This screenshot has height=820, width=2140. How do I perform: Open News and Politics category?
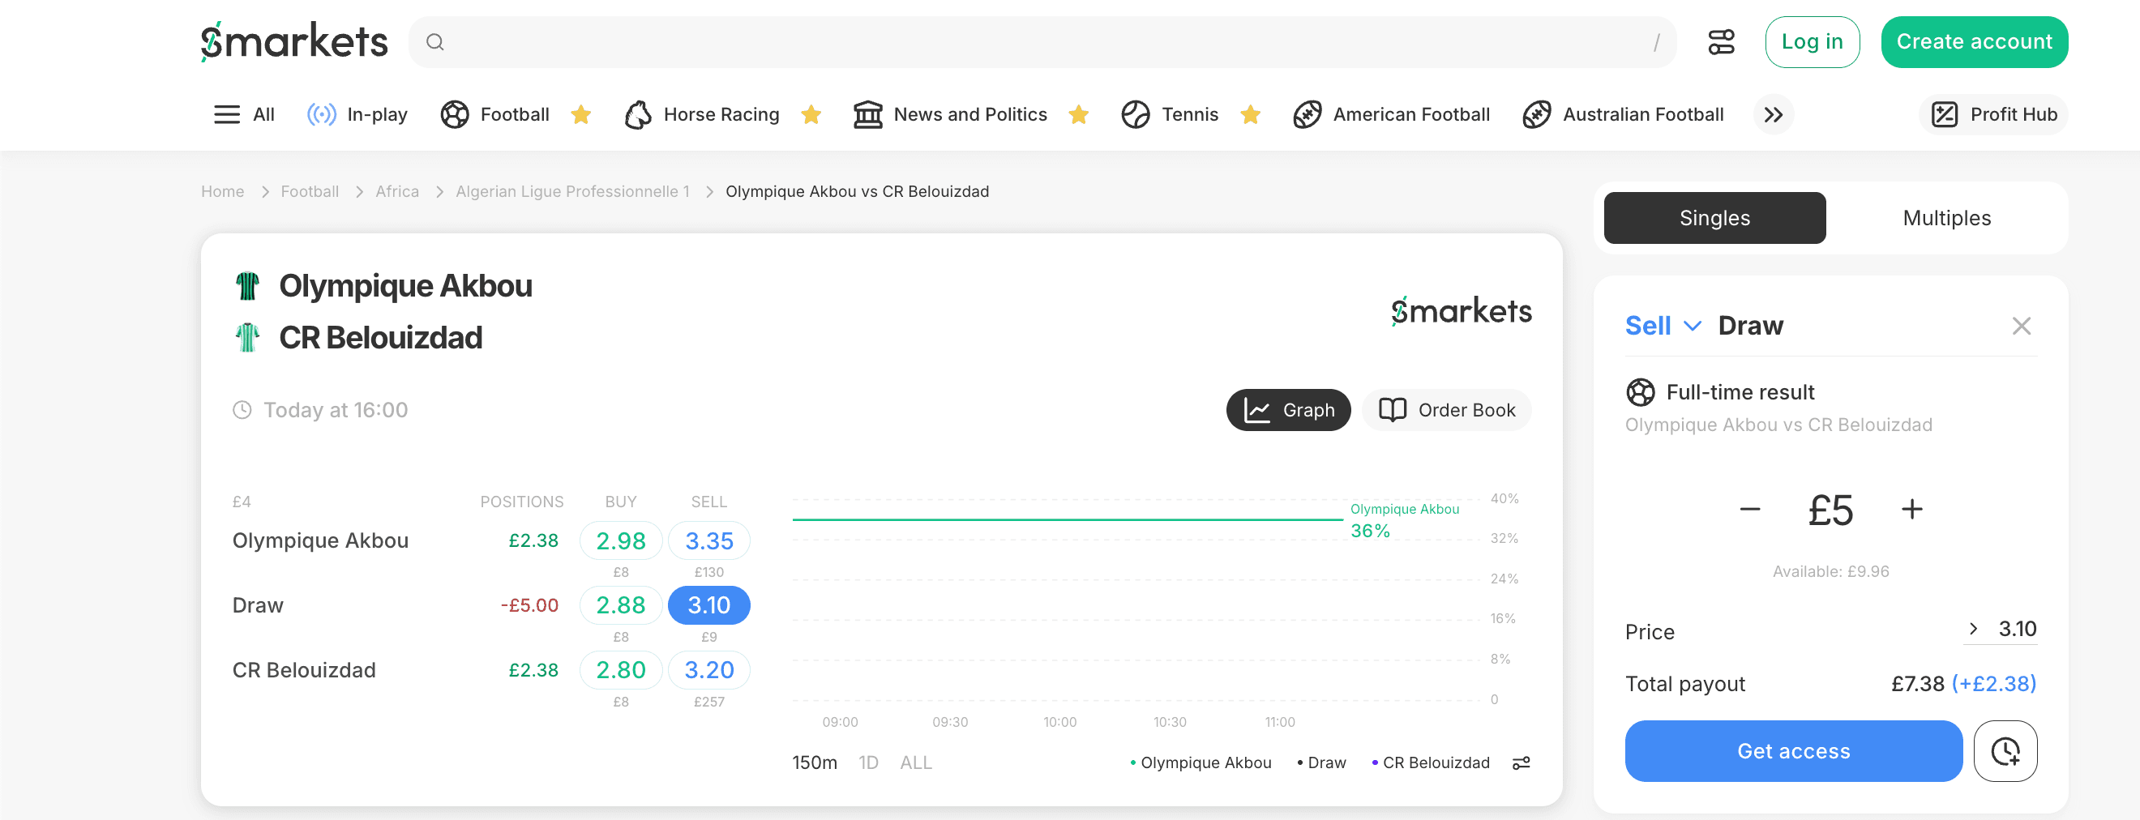pos(949,114)
